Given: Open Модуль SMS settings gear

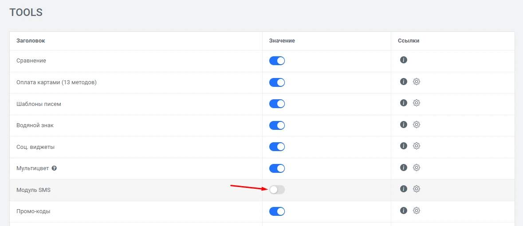Looking at the screenshot, I should coord(416,189).
